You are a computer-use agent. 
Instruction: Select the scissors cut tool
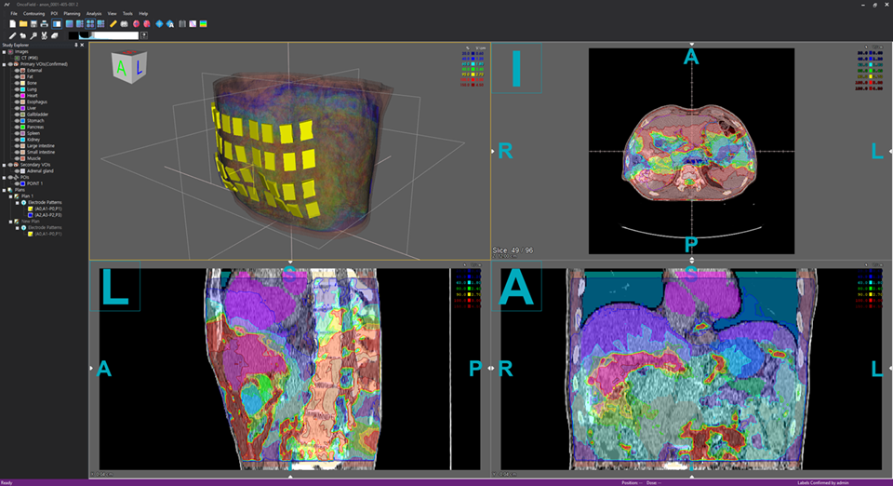point(45,35)
